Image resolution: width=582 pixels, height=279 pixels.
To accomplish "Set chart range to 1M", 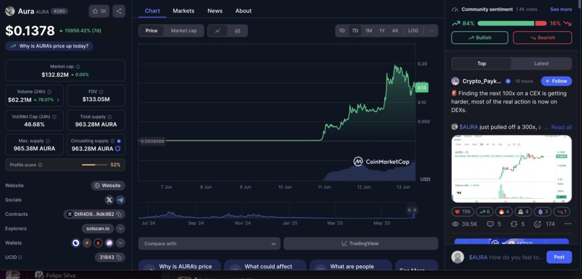I will click(x=368, y=31).
